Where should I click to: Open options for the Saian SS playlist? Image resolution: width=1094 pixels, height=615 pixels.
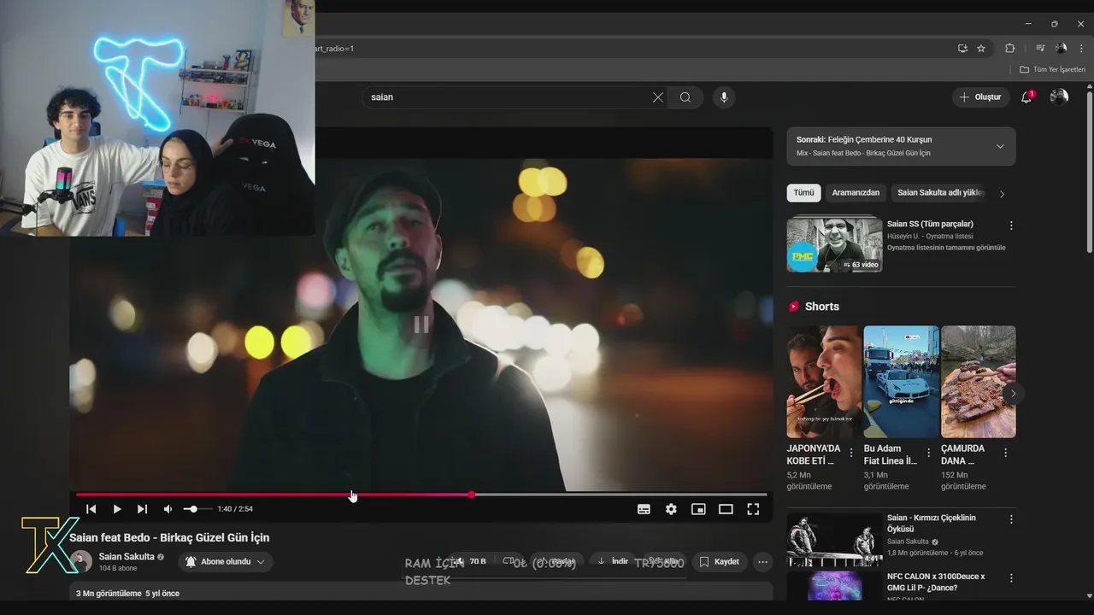point(1011,225)
